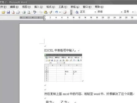Click the Undo arrow icon

(x=56, y=12)
